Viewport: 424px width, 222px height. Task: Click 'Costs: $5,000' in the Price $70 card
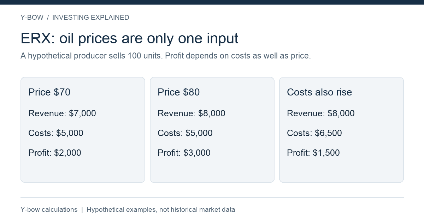coord(56,133)
